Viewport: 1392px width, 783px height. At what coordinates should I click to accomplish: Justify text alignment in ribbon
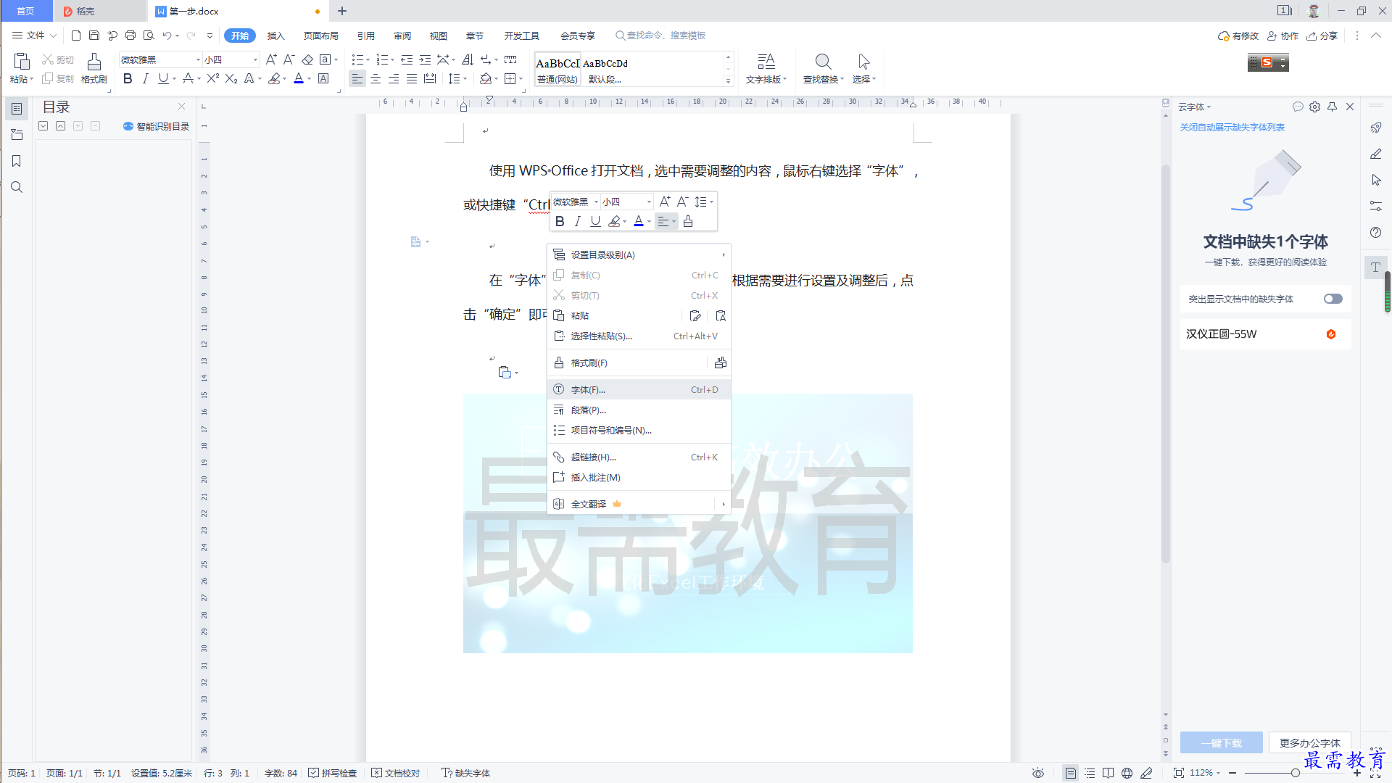[412, 78]
